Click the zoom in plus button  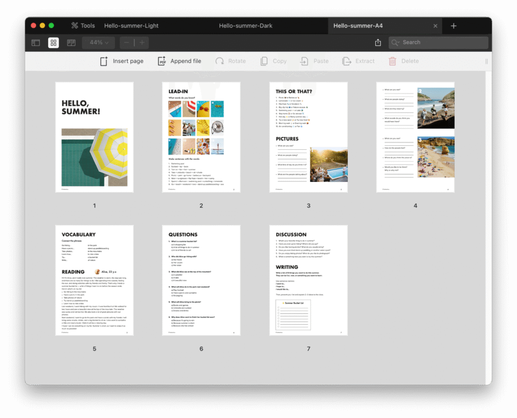pos(141,43)
